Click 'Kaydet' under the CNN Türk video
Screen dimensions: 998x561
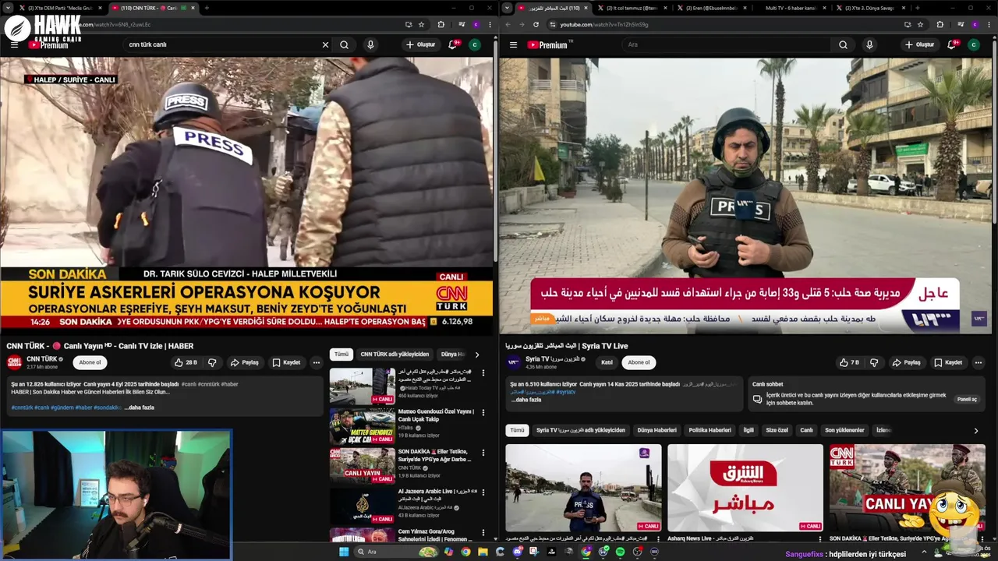pyautogui.click(x=286, y=362)
